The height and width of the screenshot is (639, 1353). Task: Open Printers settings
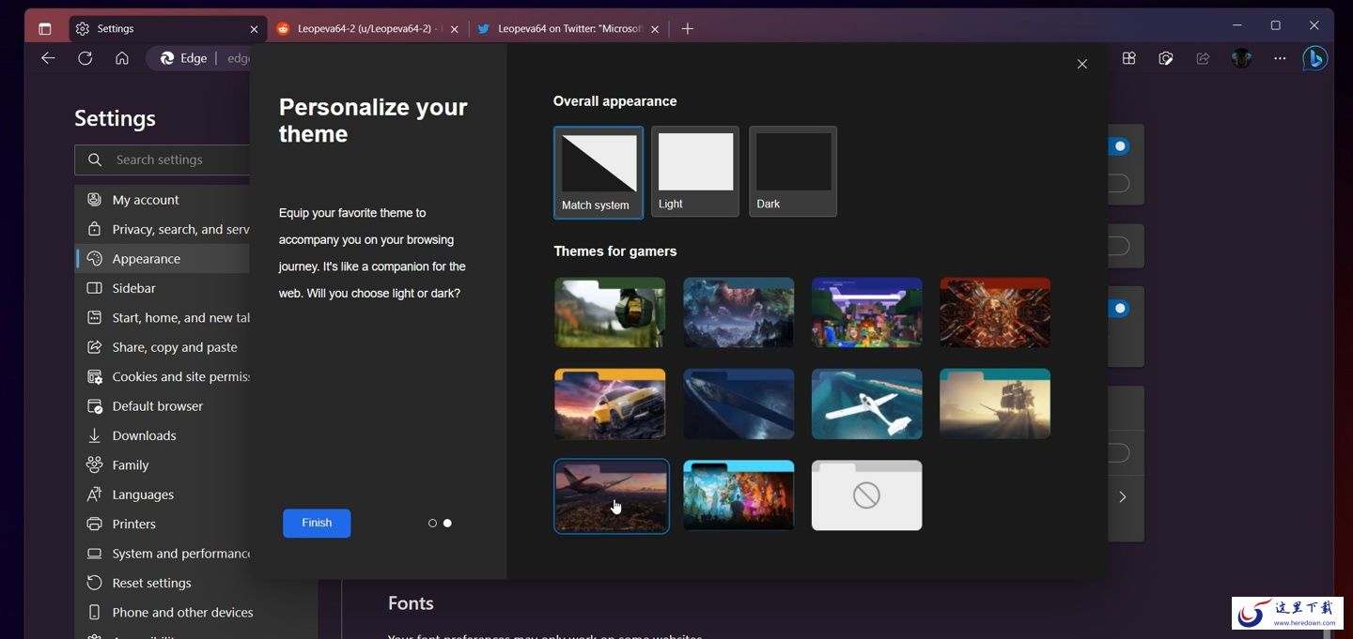163,524
